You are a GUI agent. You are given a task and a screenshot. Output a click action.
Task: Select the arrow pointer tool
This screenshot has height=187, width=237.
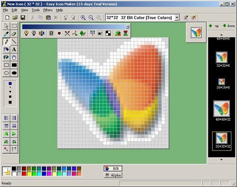click(6, 26)
